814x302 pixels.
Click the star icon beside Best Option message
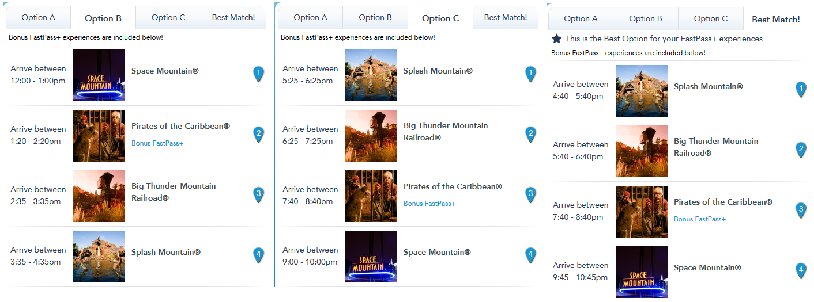[556, 39]
